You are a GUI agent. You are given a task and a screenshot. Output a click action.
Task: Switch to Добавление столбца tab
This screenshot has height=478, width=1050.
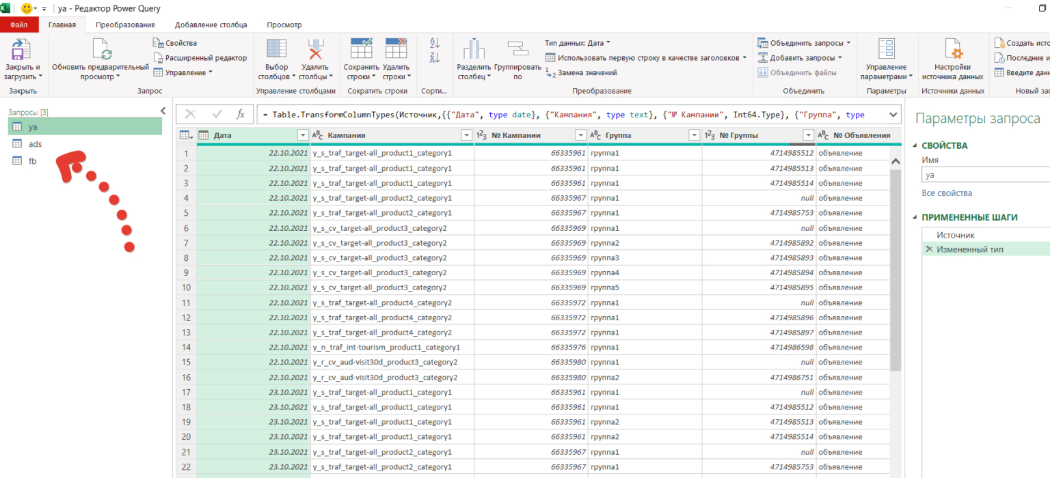pos(211,25)
